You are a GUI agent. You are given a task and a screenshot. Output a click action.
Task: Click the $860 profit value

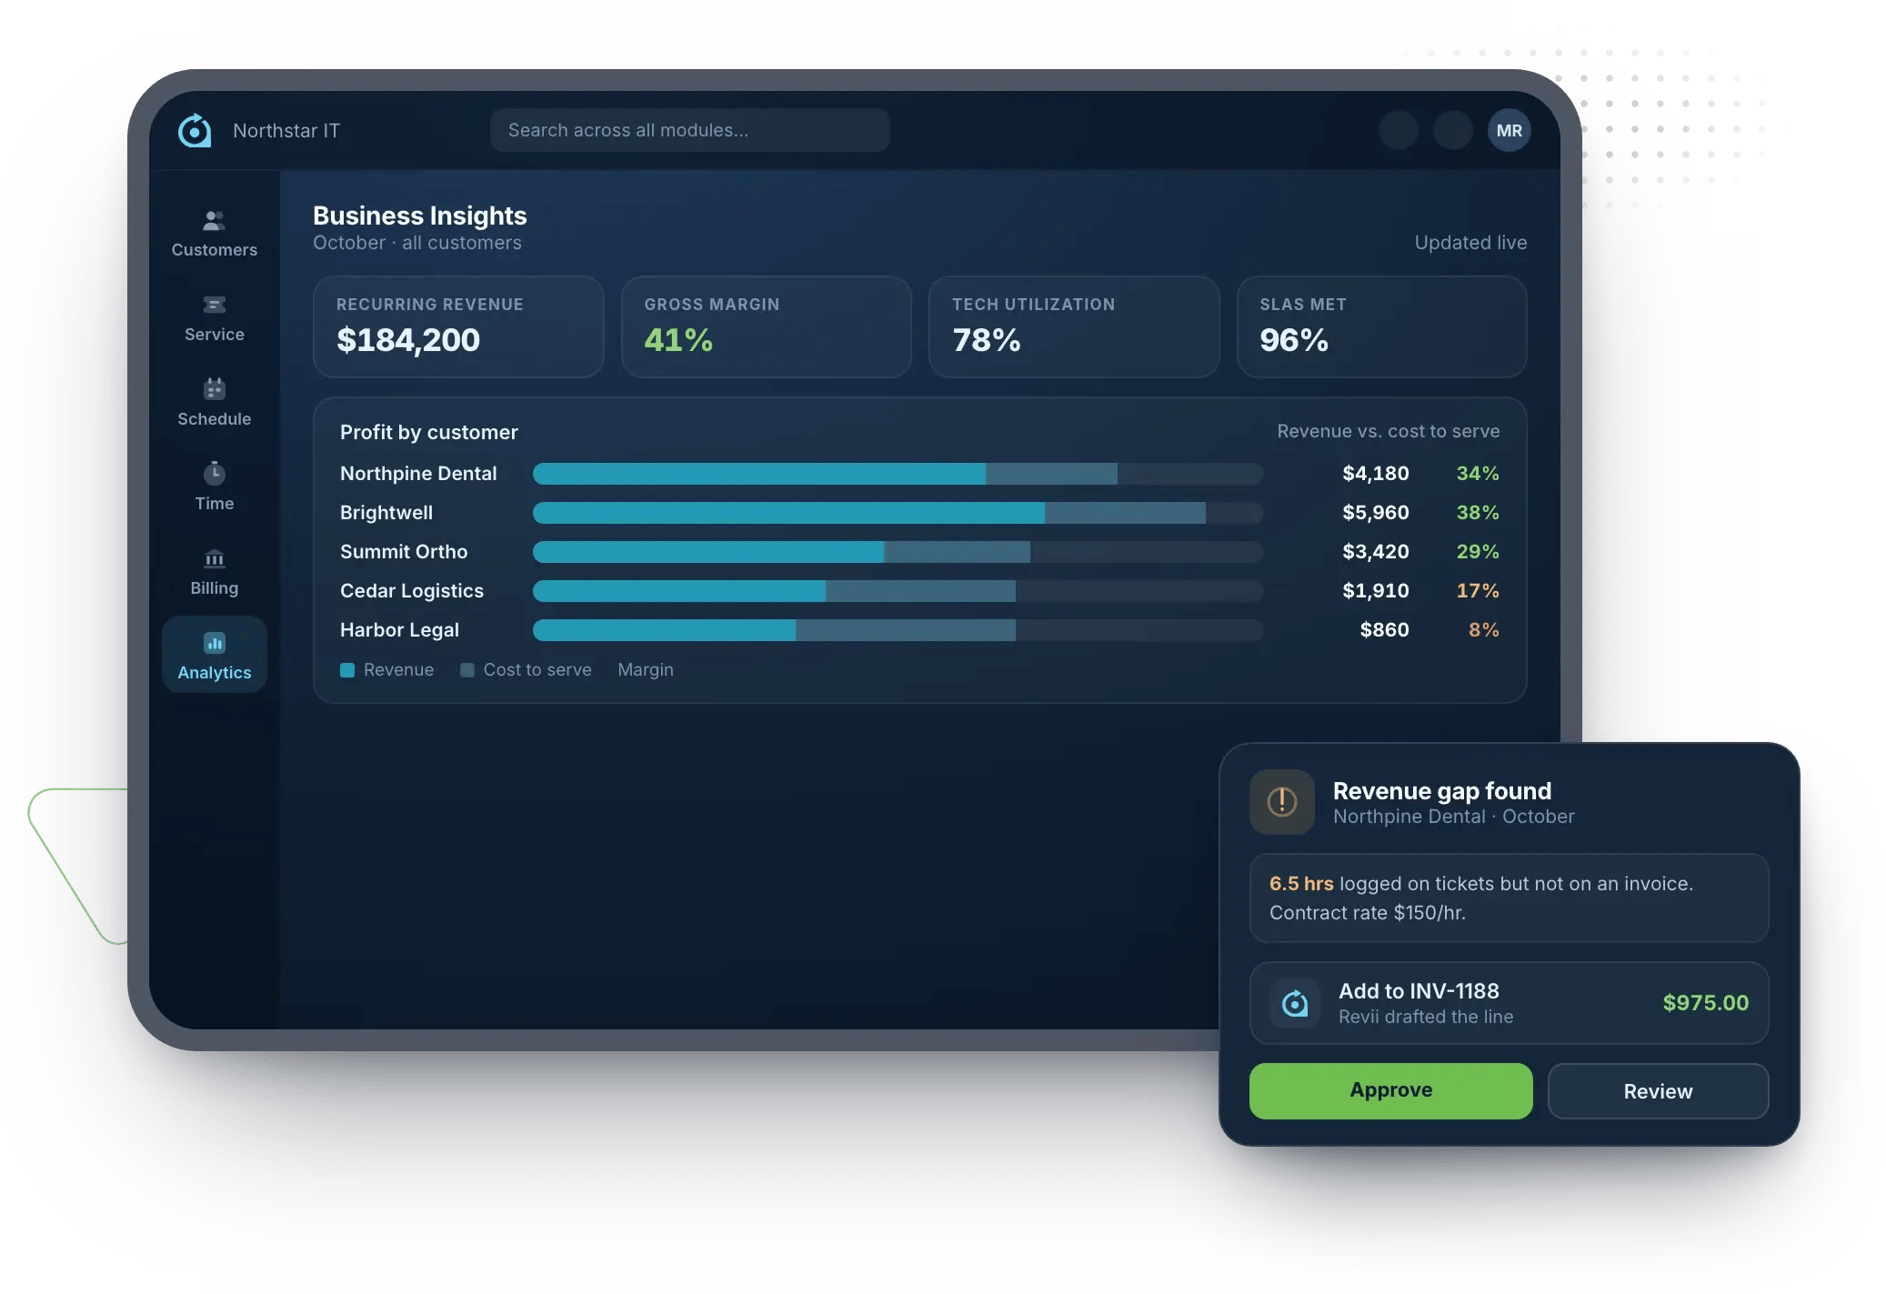click(x=1384, y=629)
